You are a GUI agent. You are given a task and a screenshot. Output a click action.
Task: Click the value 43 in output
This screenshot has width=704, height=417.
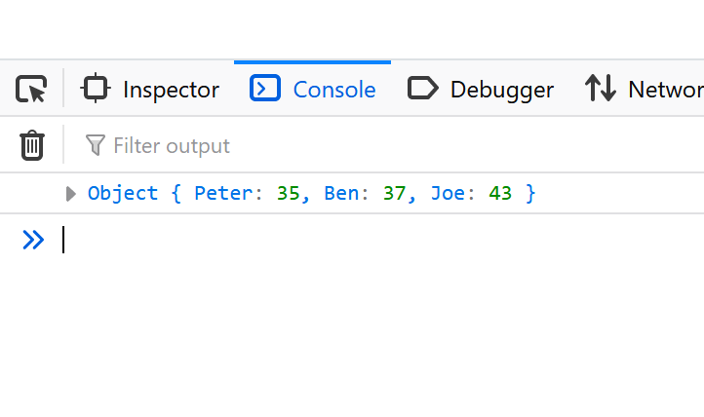[500, 193]
